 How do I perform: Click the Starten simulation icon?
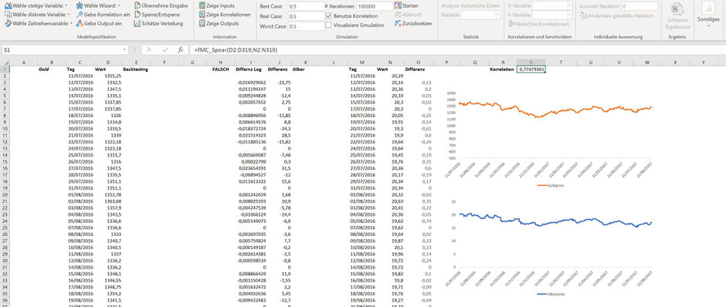[399, 5]
